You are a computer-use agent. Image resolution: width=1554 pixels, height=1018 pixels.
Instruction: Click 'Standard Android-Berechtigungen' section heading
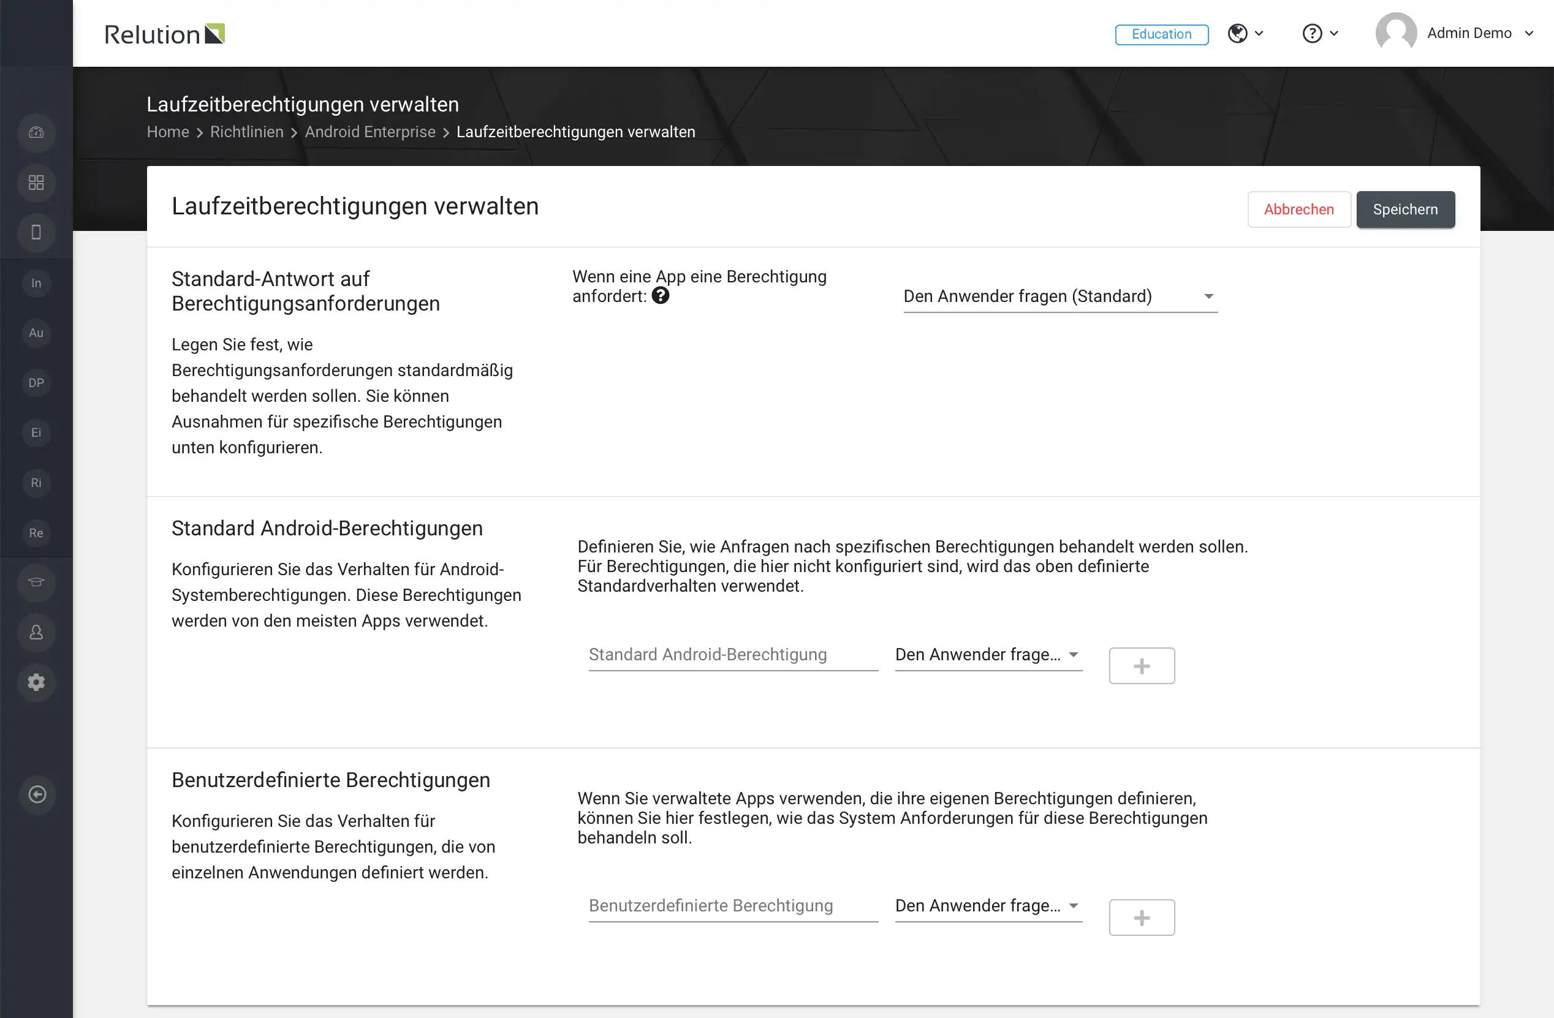(327, 529)
